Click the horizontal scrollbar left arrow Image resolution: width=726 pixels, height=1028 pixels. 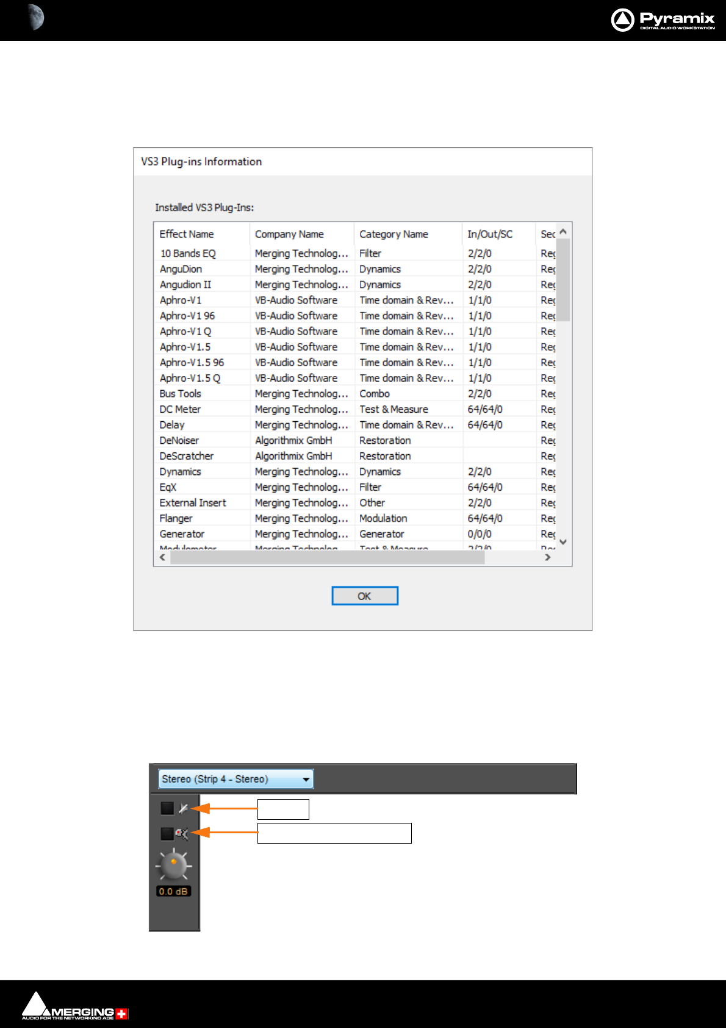point(162,557)
